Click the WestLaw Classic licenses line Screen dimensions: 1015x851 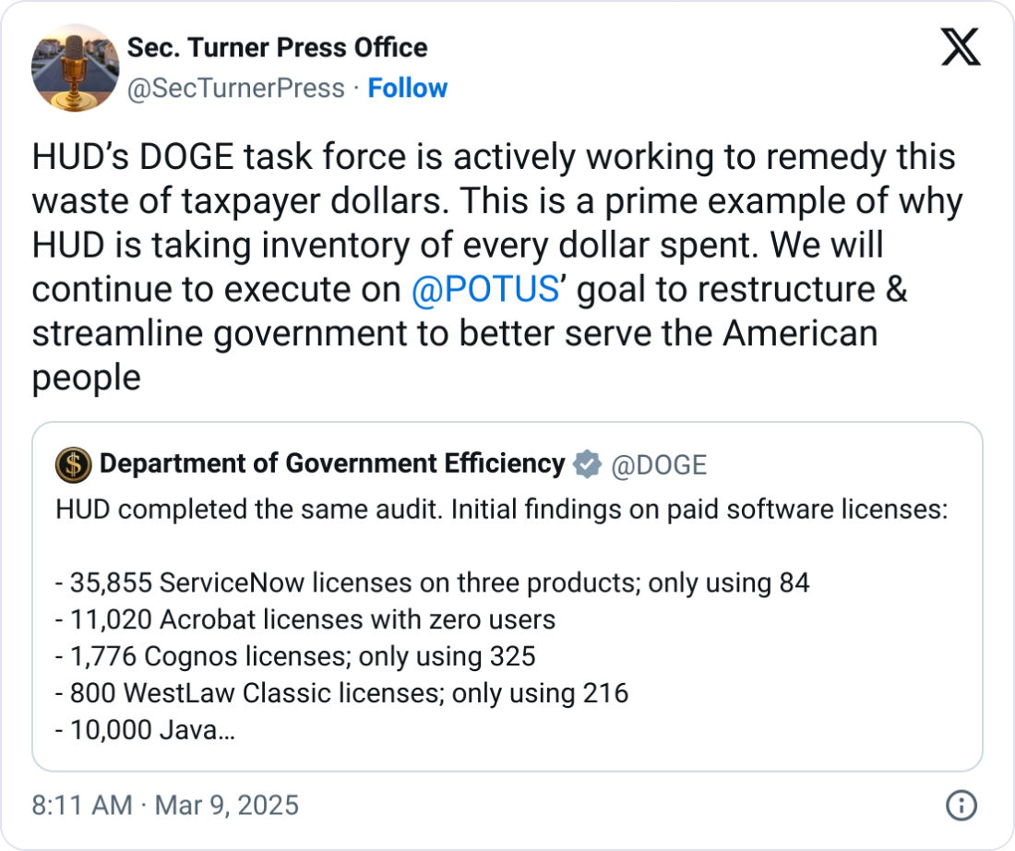(341, 693)
